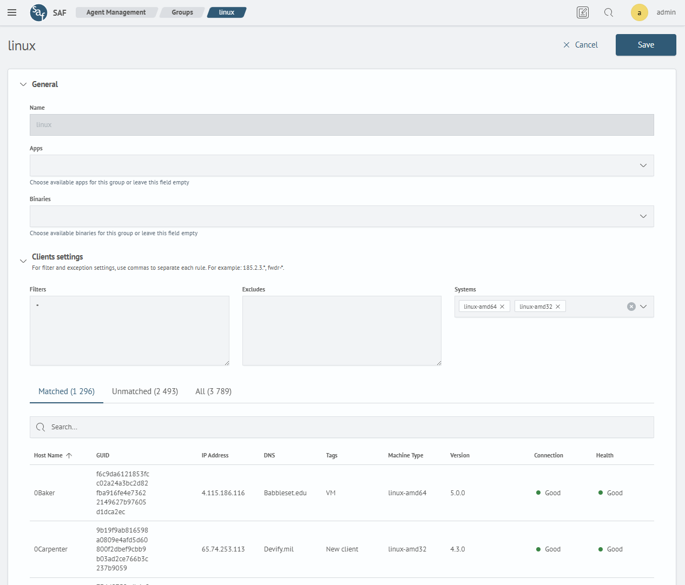The image size is (685, 585).
Task: Click the Cancel button
Action: point(581,45)
